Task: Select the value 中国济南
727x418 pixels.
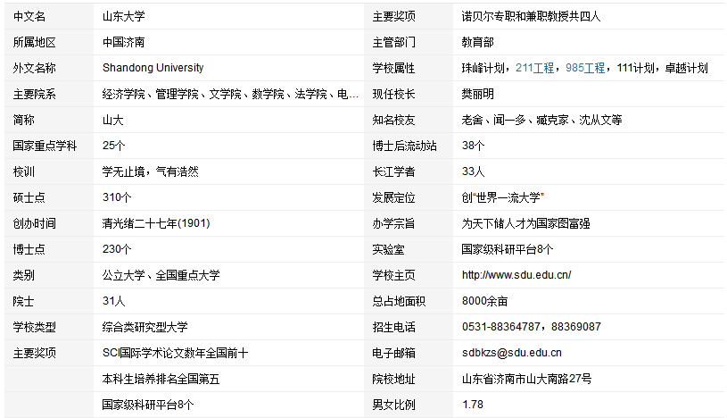Action: point(124,43)
